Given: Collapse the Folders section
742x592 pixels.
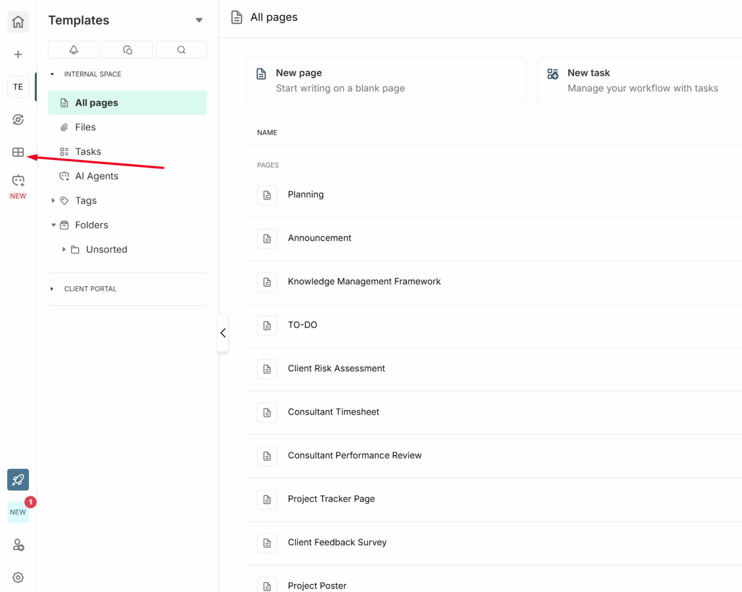Looking at the screenshot, I should coord(53,225).
